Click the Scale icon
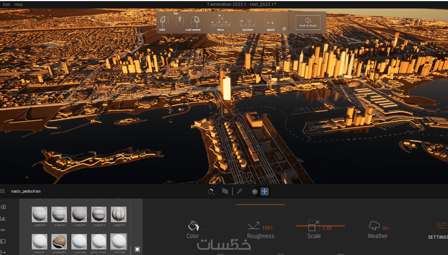Screen dimensions: 448x255 (x=314, y=226)
